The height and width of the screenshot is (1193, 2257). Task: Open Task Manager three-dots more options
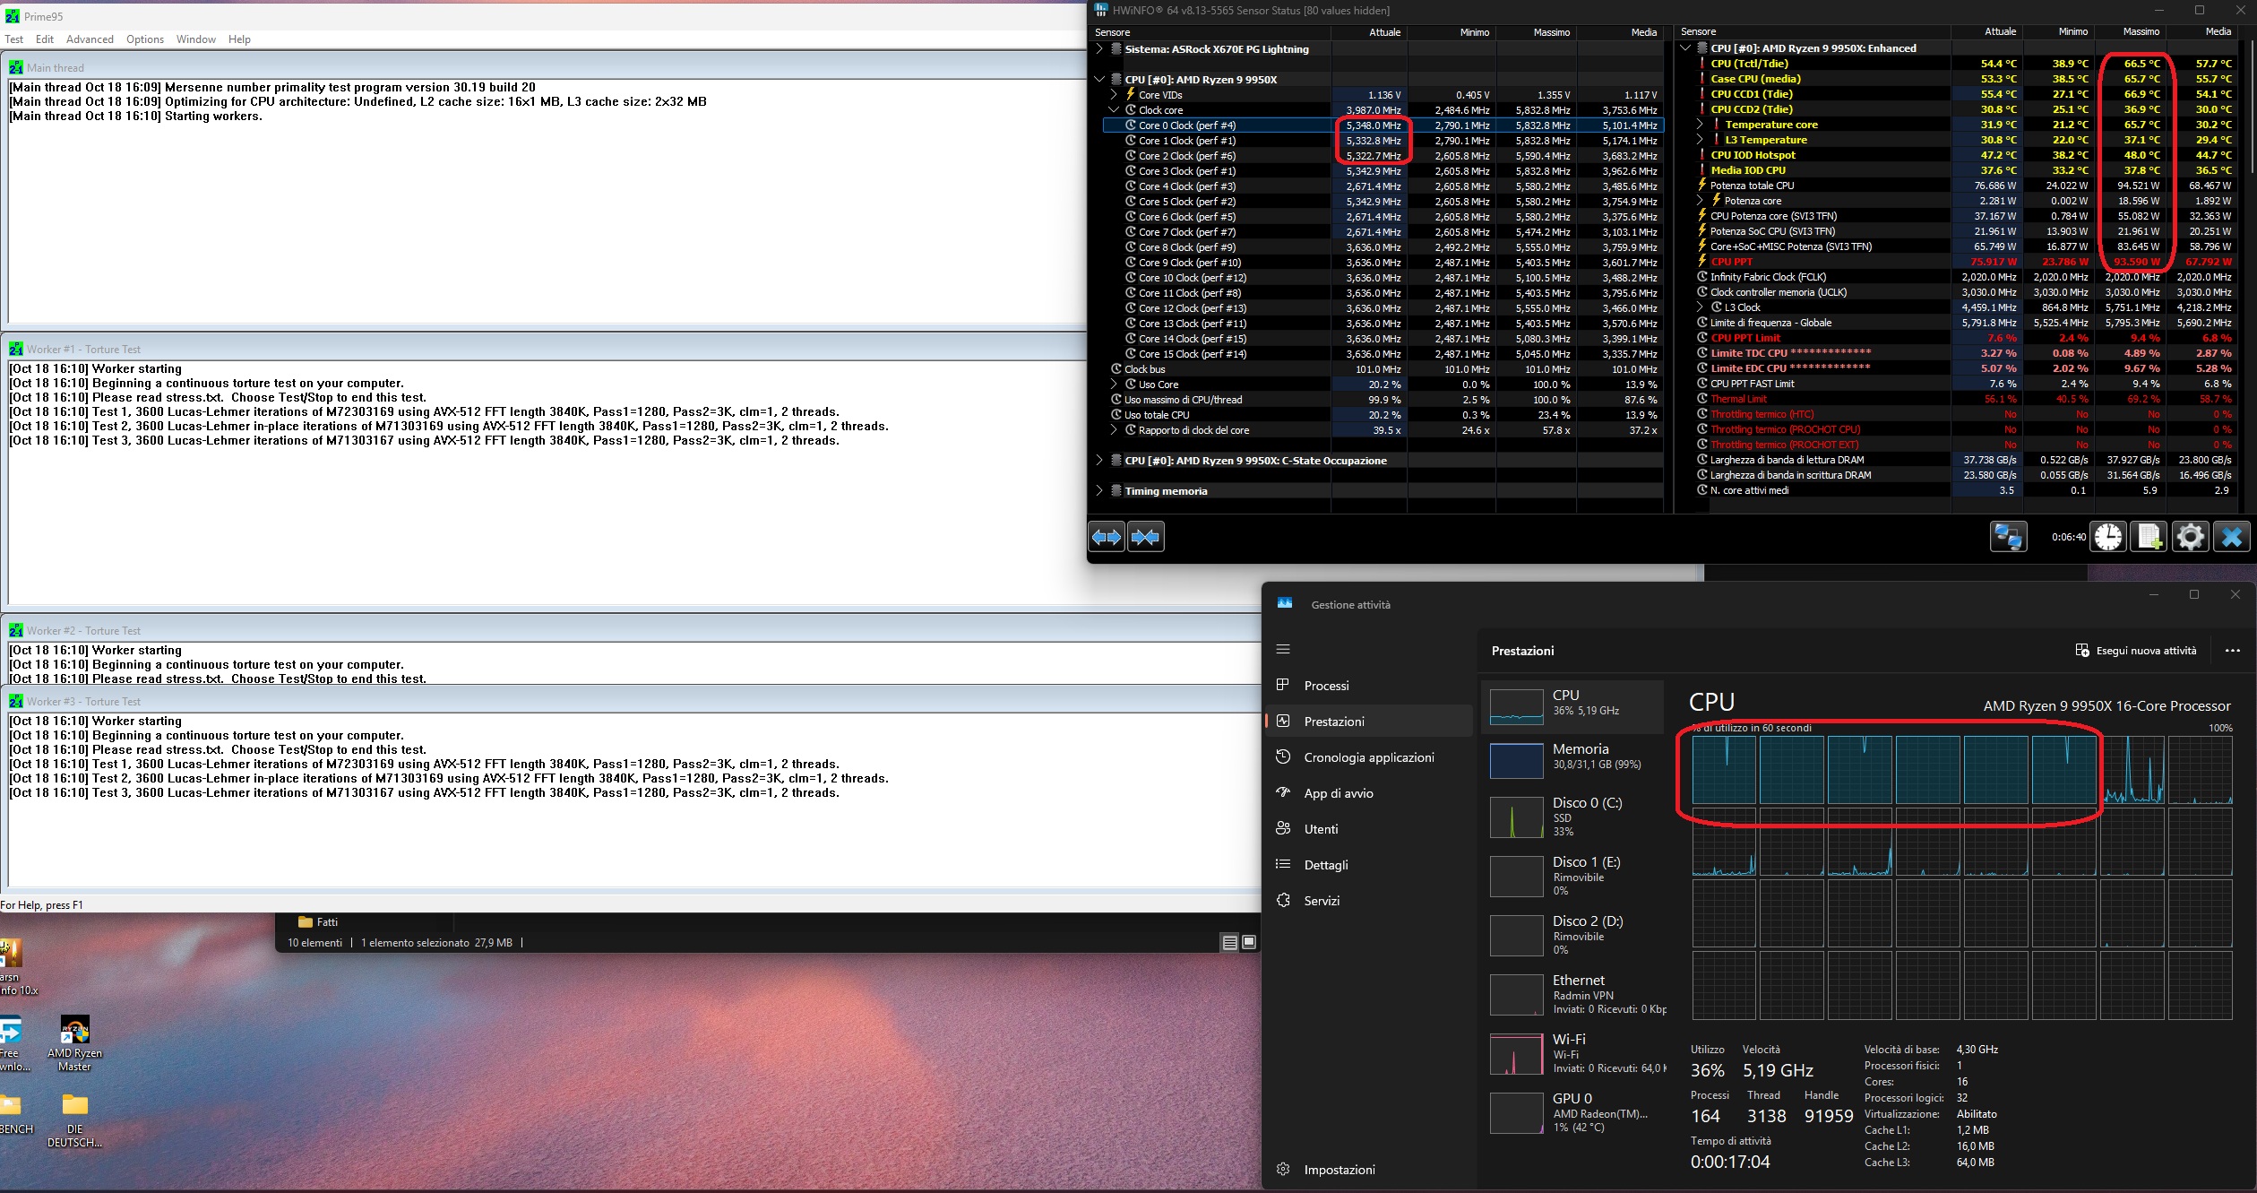coord(2232,651)
